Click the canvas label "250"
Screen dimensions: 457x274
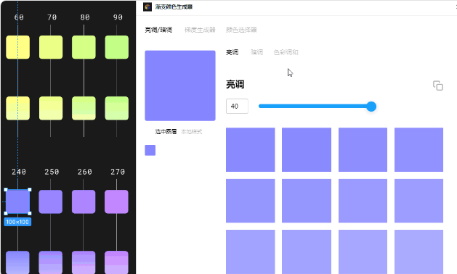(x=52, y=172)
